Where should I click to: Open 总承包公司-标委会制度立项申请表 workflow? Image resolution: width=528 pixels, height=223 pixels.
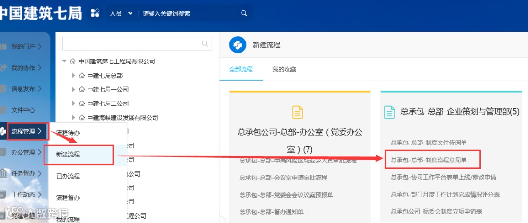tap(437, 212)
